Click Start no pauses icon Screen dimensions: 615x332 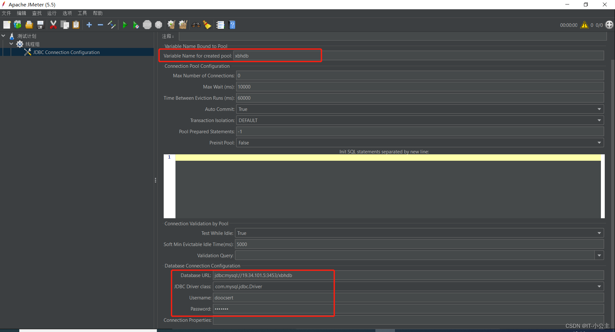(x=136, y=25)
